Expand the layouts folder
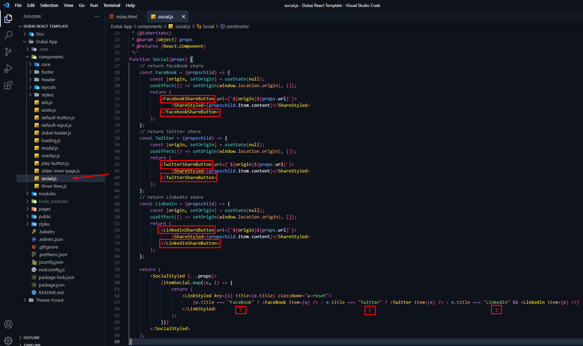 coord(30,87)
